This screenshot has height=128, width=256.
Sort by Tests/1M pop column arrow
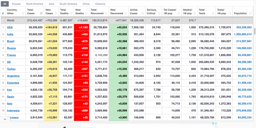click(x=230, y=13)
